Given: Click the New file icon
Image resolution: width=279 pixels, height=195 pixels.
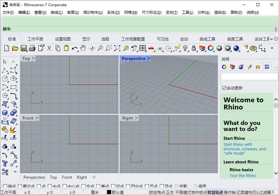Looking at the screenshot, I should [x=7, y=48].
